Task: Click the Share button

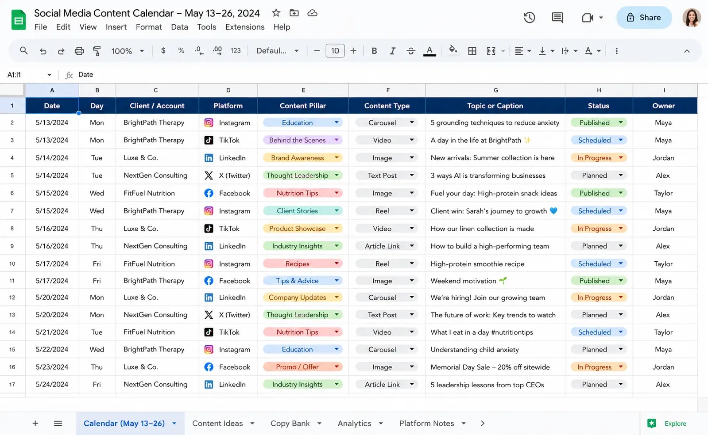Action: [644, 18]
